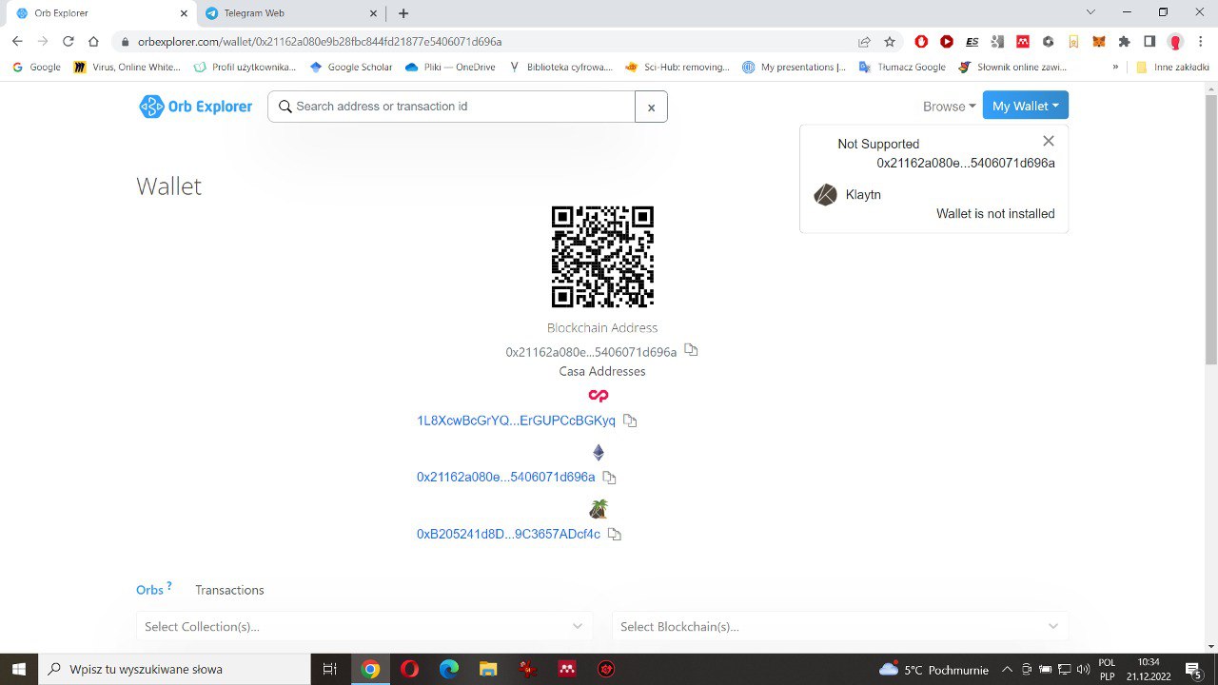Image resolution: width=1218 pixels, height=685 pixels.
Task: Open the Google Scholar bookmark
Action: 351,68
